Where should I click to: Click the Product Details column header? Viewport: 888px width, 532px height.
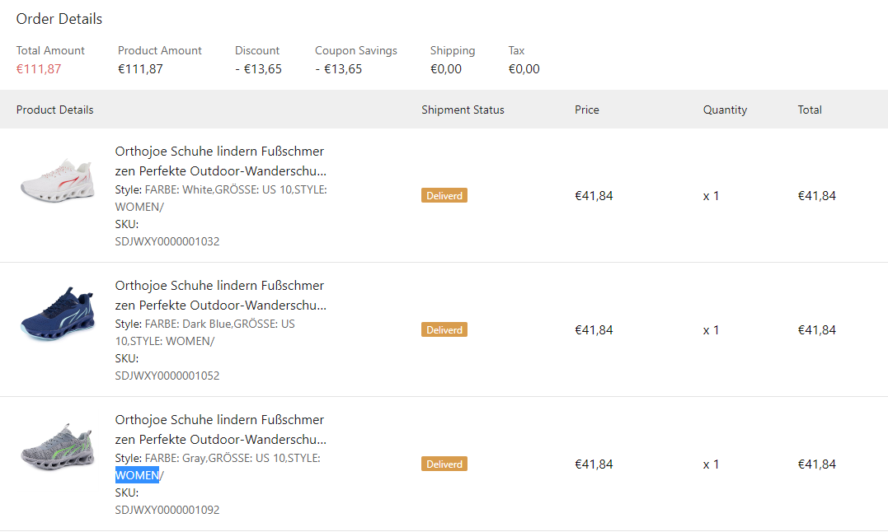(55, 110)
